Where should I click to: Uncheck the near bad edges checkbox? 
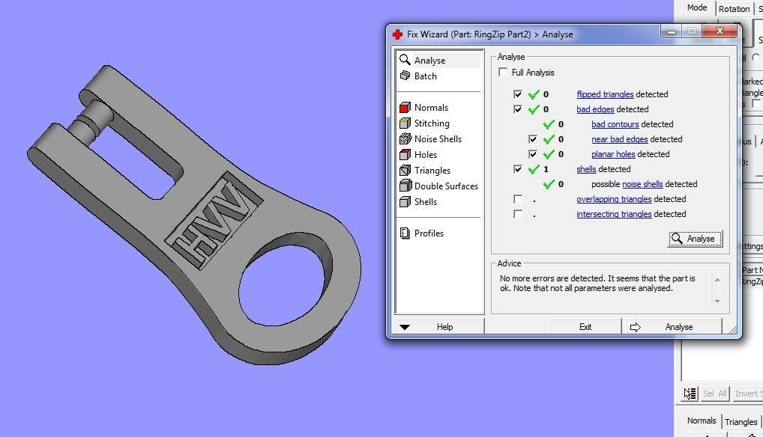pyautogui.click(x=533, y=139)
